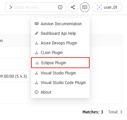
Task: Click the chevron icon in Quick Access
Action: 11,7
